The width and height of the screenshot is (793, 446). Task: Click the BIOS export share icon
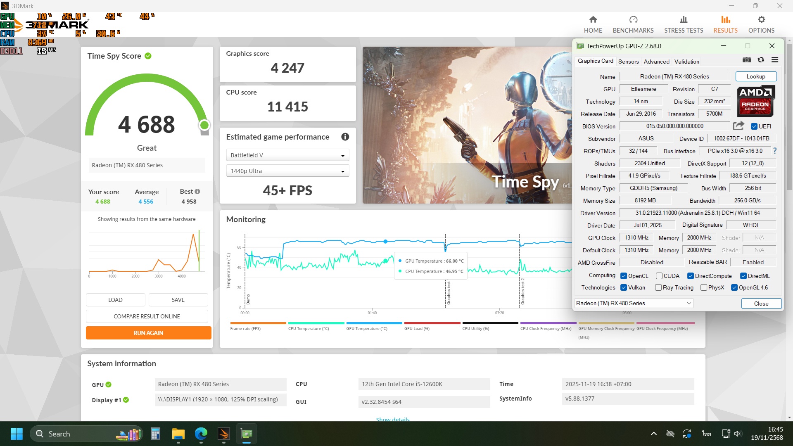tap(738, 126)
